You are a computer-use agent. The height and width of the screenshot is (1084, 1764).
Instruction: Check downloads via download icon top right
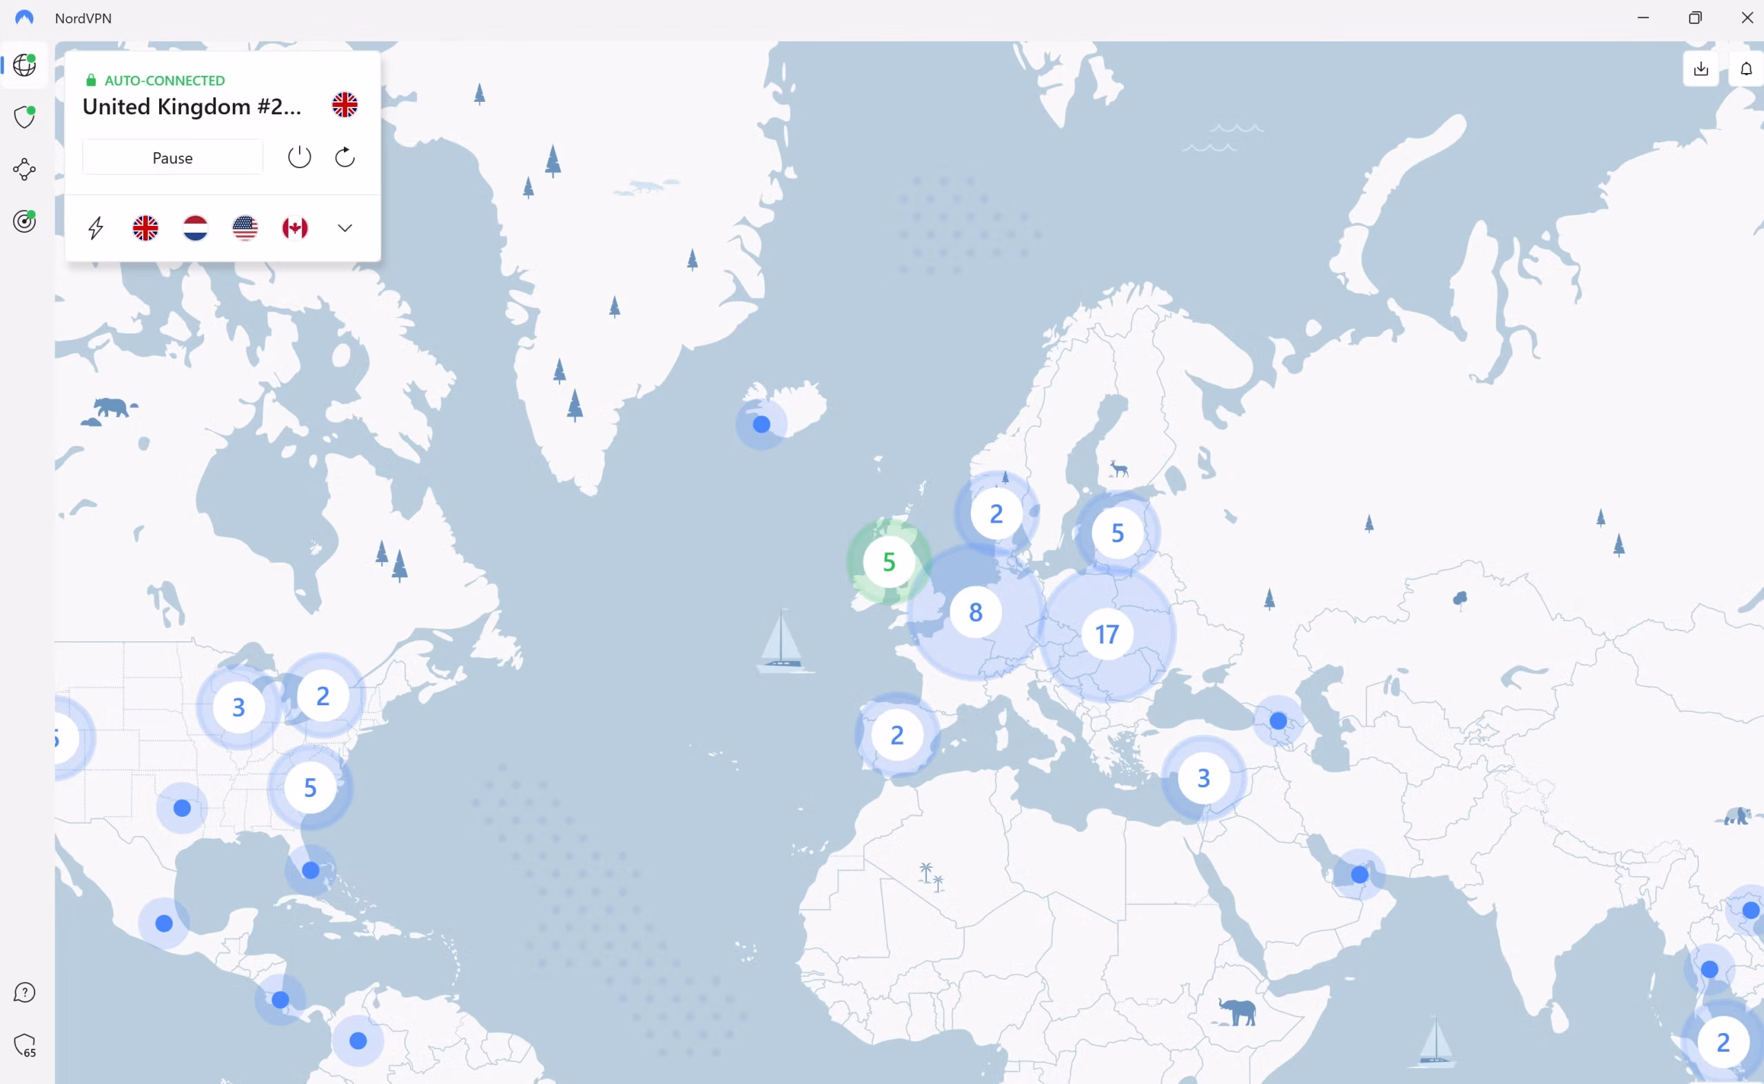click(1700, 69)
